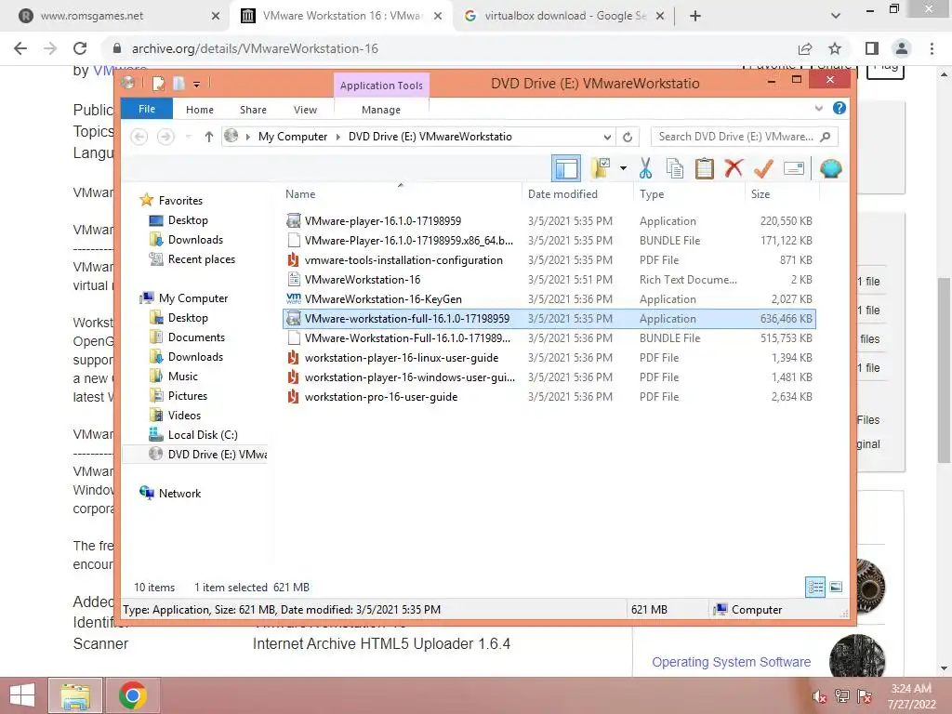Go back in Chrome browser
This screenshot has width=952, height=714.
pyautogui.click(x=20, y=48)
